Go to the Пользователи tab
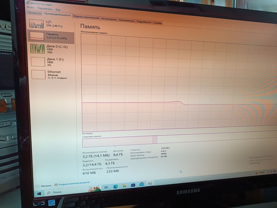Screen dimensions: 277x208 click(x=126, y=21)
